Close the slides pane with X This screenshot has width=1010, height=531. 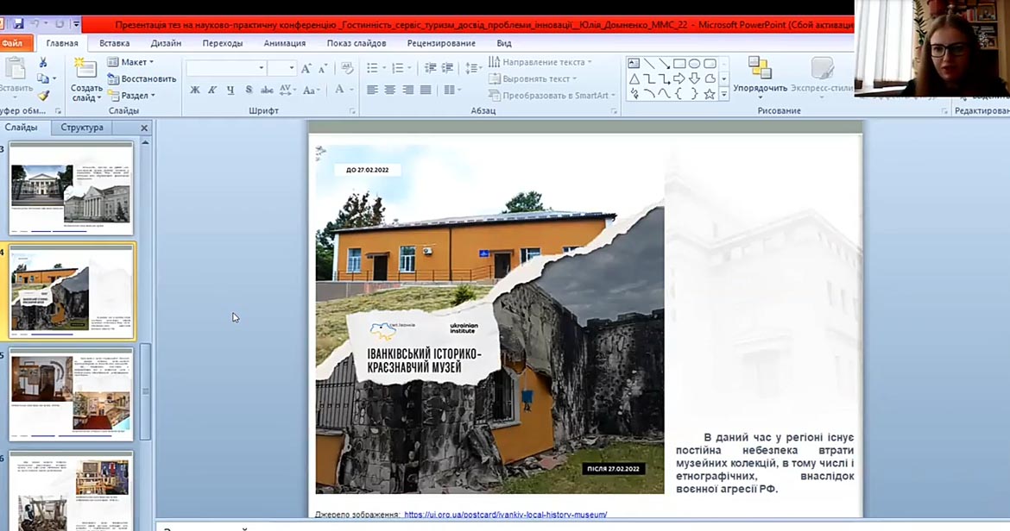click(144, 128)
